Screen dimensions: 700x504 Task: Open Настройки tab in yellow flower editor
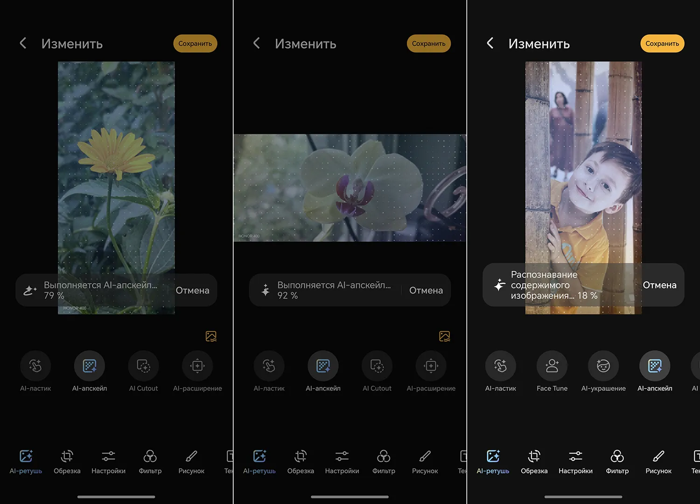[x=108, y=461]
